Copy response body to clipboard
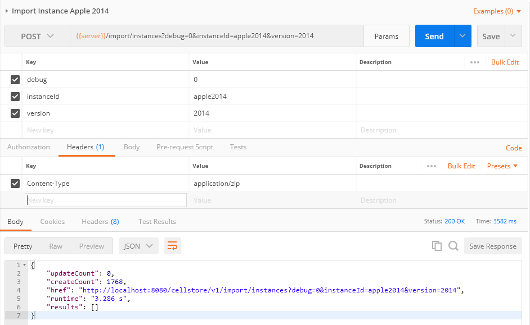 coord(437,246)
